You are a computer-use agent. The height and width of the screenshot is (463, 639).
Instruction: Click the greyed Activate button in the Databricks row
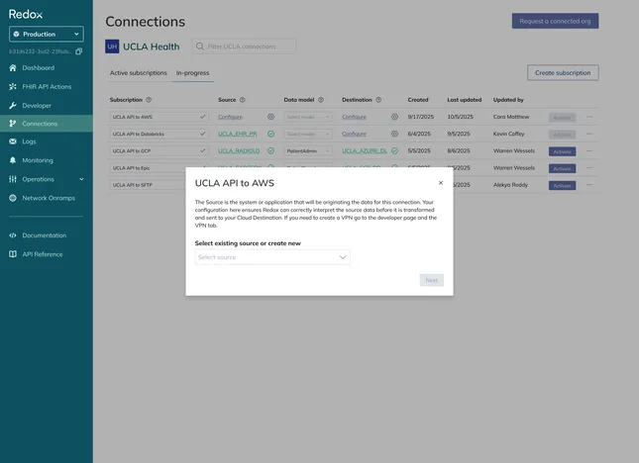[x=562, y=135]
